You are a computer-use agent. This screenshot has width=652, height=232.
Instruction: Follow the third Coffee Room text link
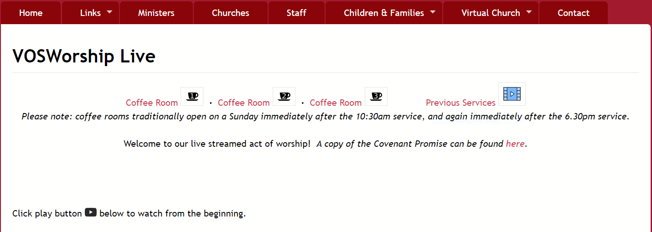point(336,103)
